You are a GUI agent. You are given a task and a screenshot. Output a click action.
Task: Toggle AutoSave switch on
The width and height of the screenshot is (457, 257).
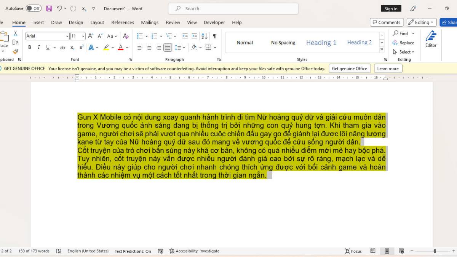point(34,8)
